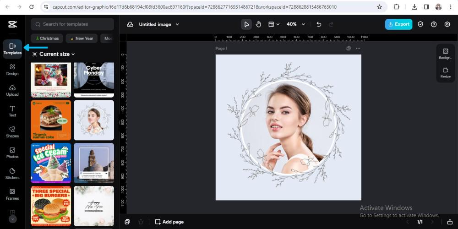Screen dimensions: 458x229
Task: Open the Templates sidebar panel
Action: coord(12,49)
